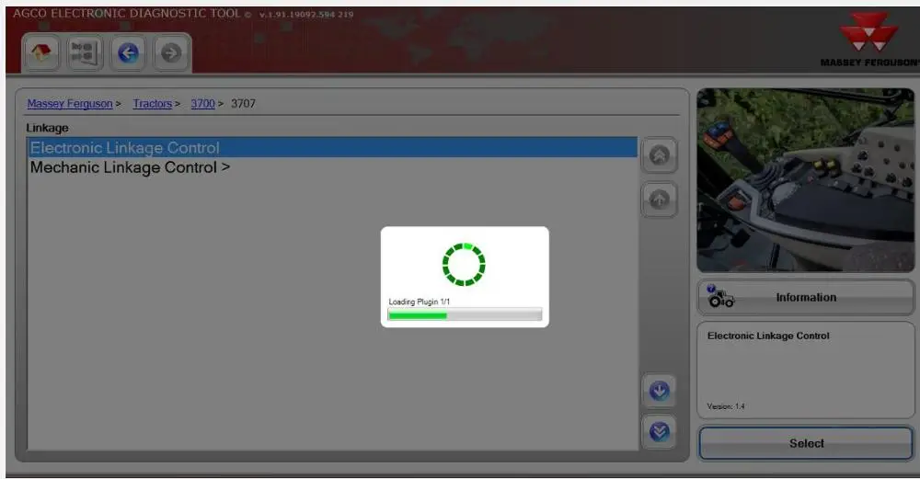The height and width of the screenshot is (479, 920).
Task: Click the tractor Information icon
Action: click(720, 297)
